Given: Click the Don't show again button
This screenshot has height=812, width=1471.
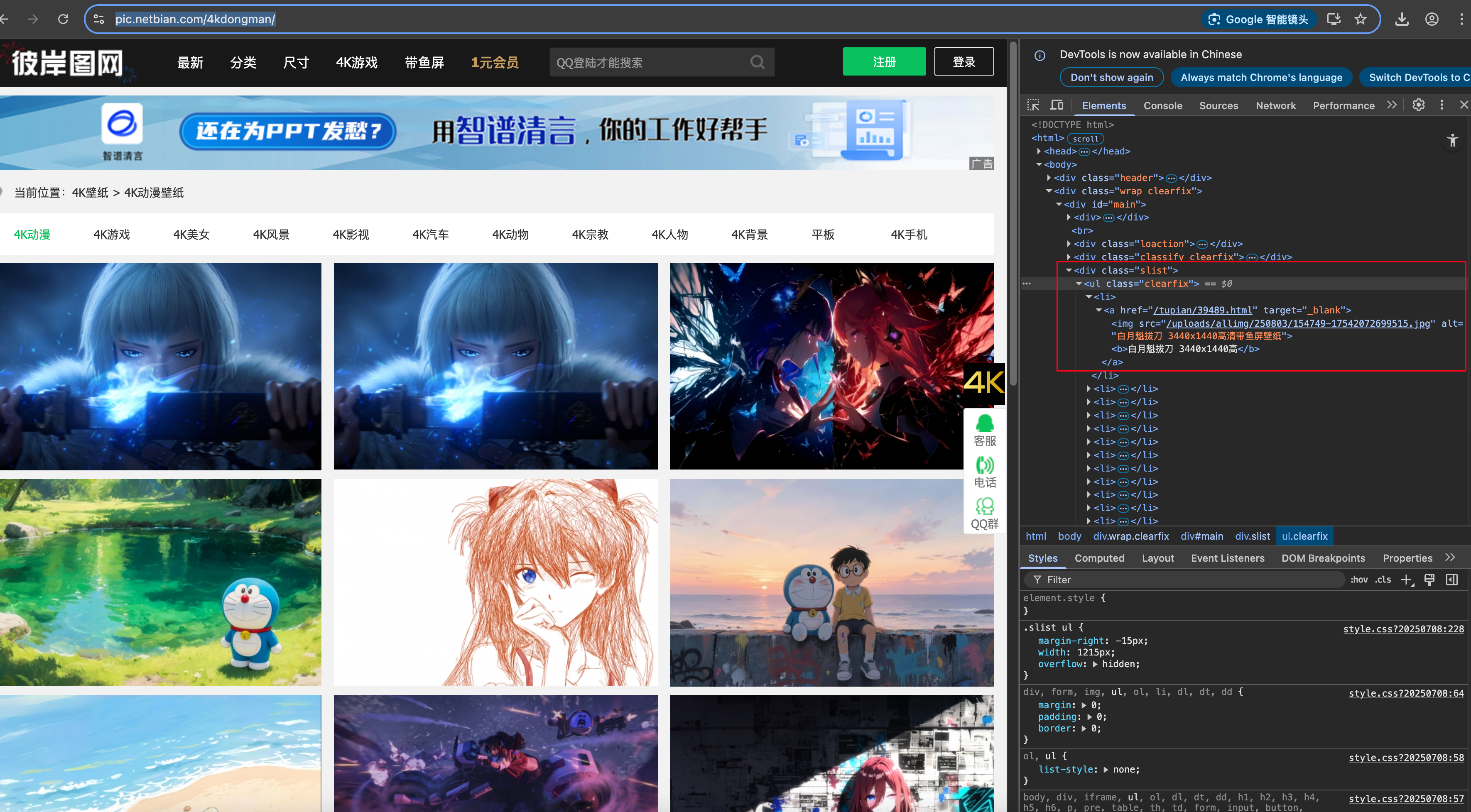Looking at the screenshot, I should 1111,78.
